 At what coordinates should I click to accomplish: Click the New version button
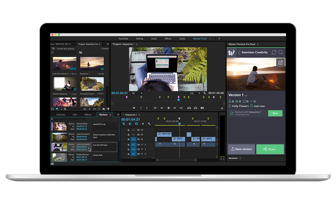point(241,149)
